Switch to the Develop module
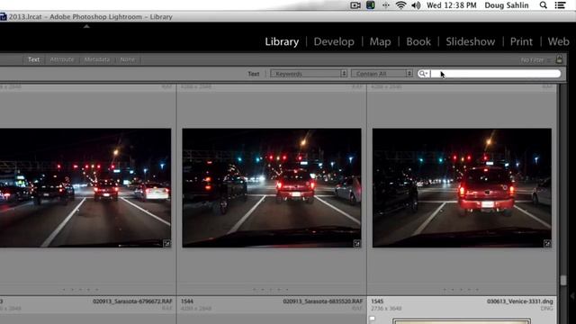This screenshot has height=324, width=576. (334, 41)
